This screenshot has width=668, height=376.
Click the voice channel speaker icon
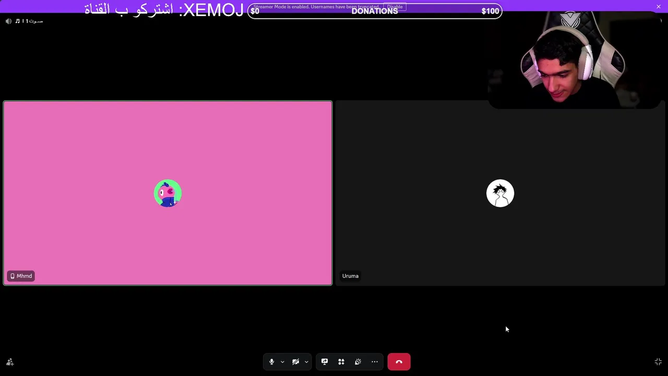coord(8,21)
